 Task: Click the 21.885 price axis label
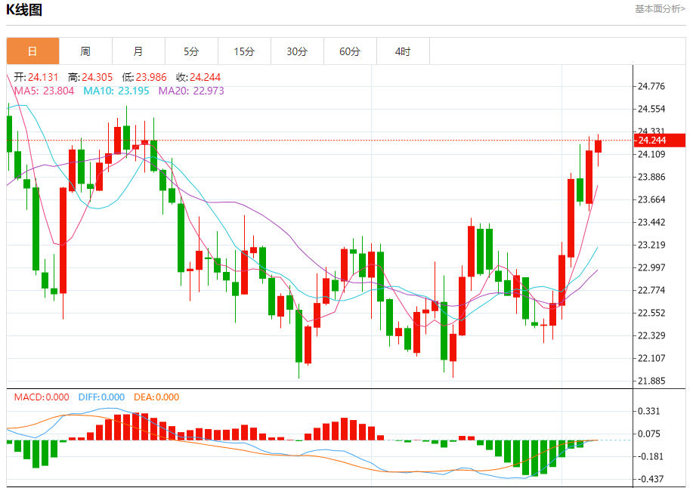coord(651,381)
